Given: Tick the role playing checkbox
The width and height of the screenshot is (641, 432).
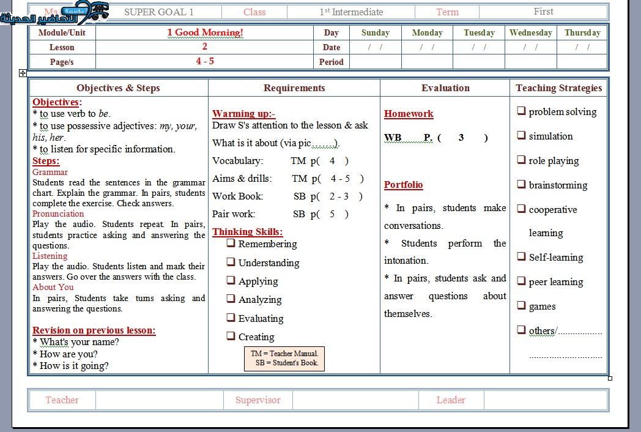Looking at the screenshot, I should 521,160.
